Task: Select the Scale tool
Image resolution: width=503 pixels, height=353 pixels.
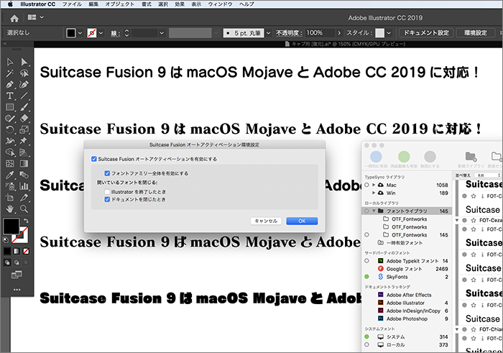Action: 24,129
